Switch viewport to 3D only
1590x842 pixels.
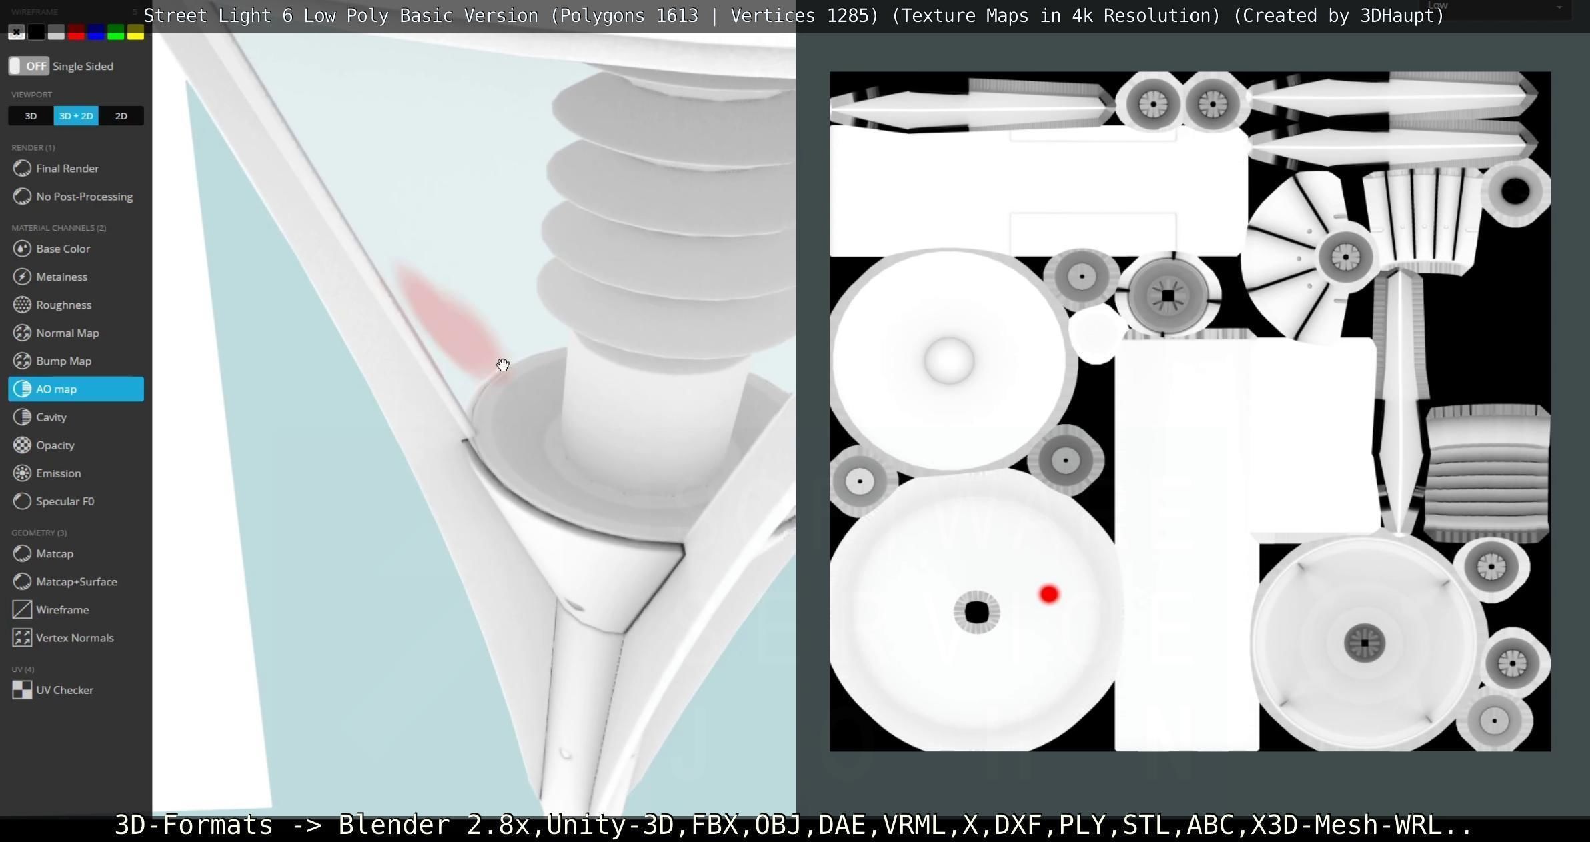pyautogui.click(x=31, y=116)
